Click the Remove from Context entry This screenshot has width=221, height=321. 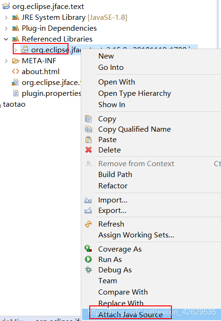tap(136, 164)
